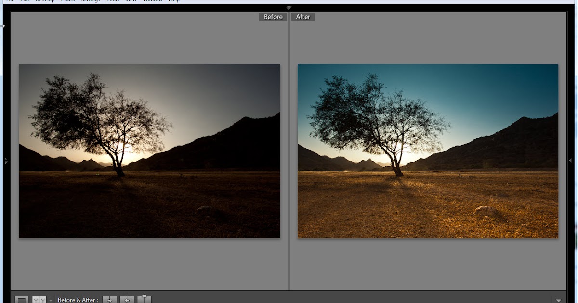Copy After settings to Before
The width and height of the screenshot is (578, 303).
click(127, 300)
